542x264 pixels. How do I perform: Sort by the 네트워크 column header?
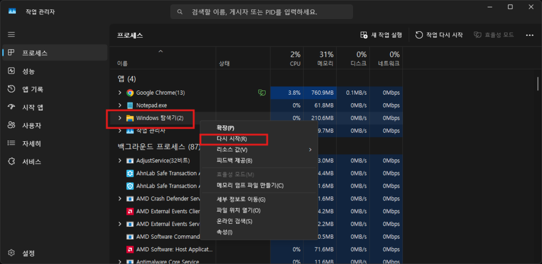pyautogui.click(x=386, y=58)
